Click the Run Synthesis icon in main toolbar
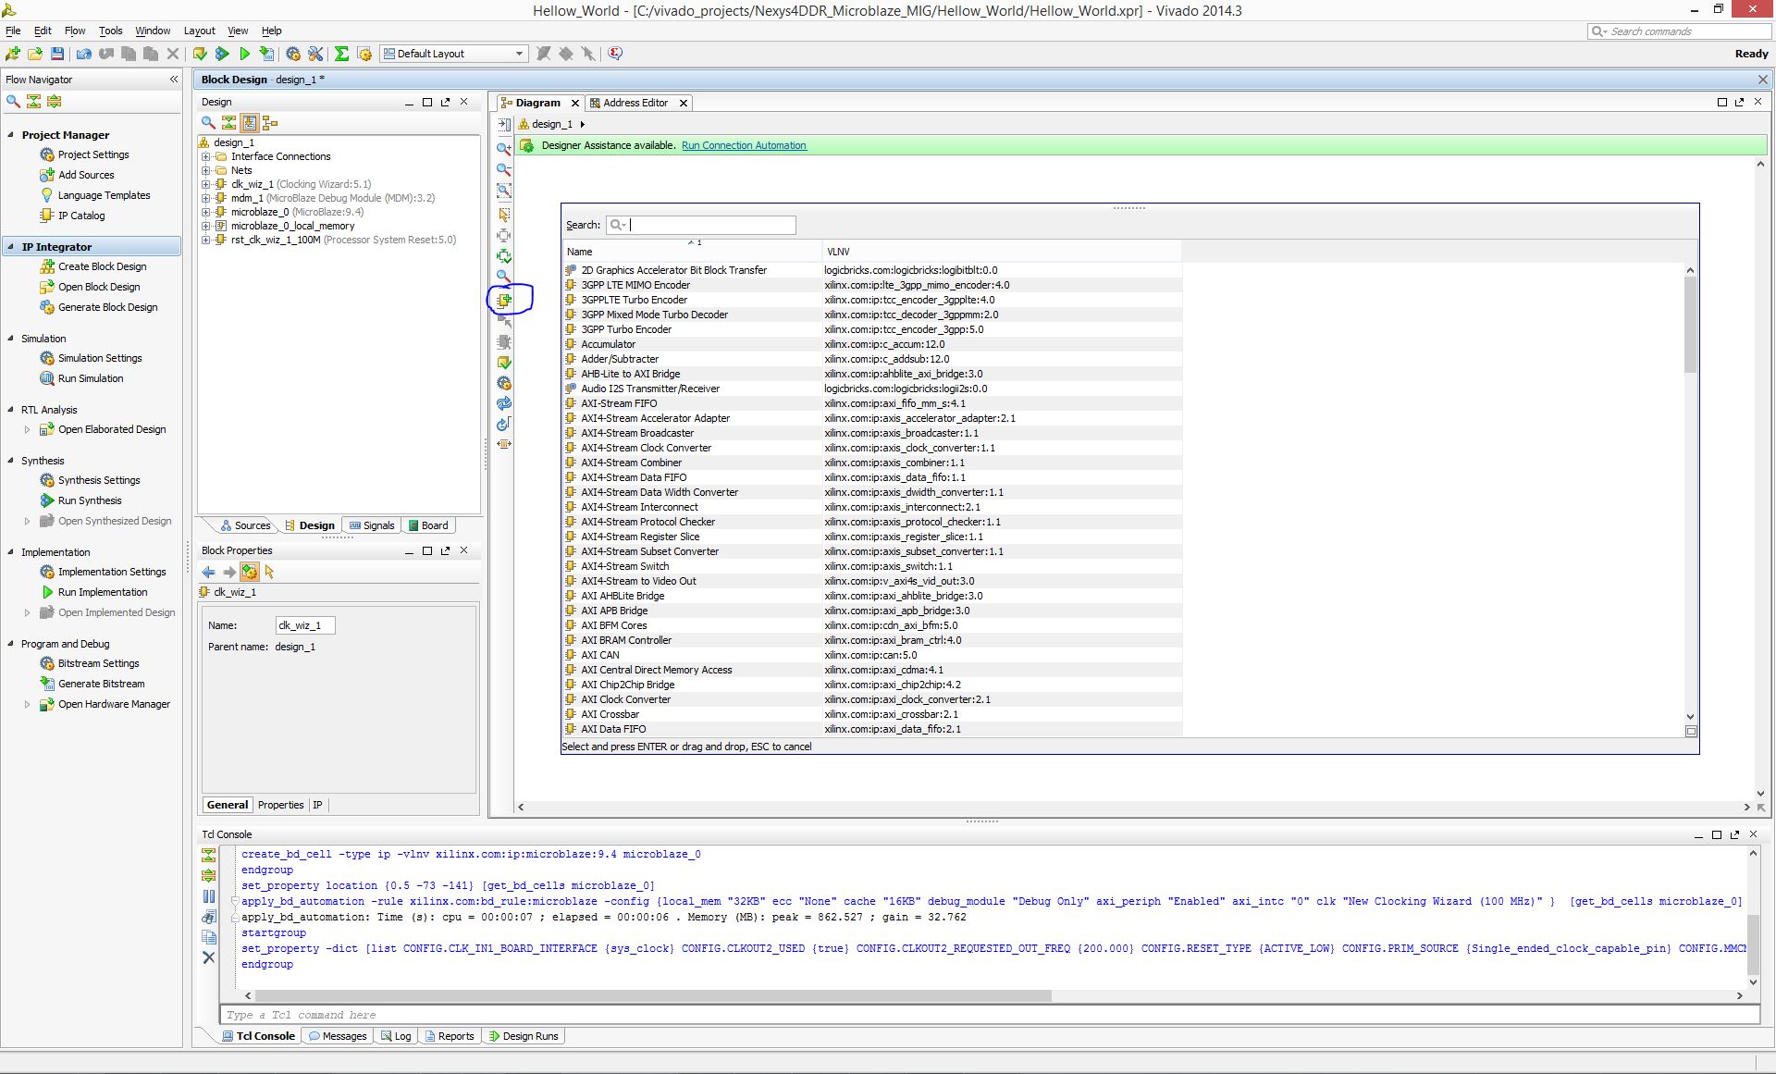1776x1074 pixels. [222, 54]
